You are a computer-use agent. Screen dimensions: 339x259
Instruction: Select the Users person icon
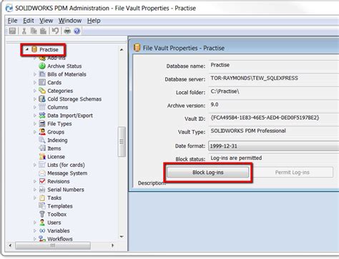42,223
